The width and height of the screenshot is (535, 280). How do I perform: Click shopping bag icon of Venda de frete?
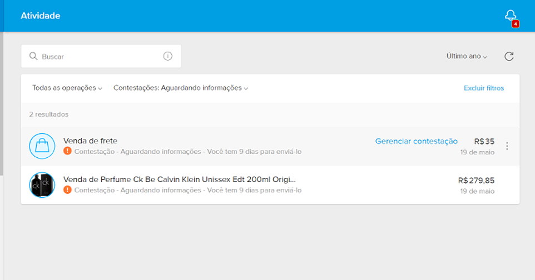[42, 146]
